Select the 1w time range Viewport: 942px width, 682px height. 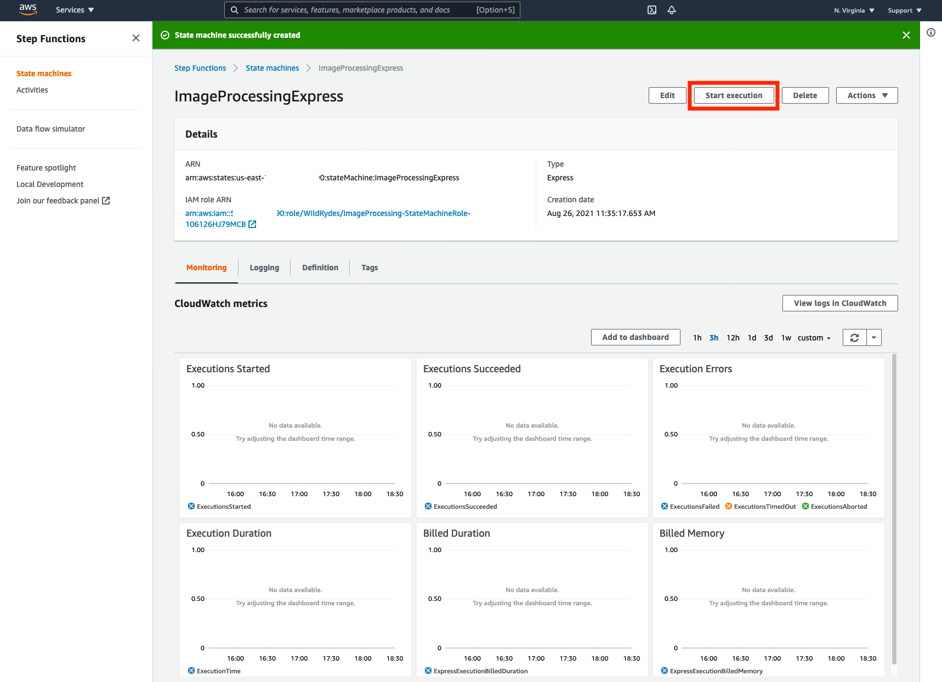point(786,338)
